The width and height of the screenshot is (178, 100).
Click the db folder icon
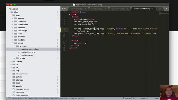14,64
